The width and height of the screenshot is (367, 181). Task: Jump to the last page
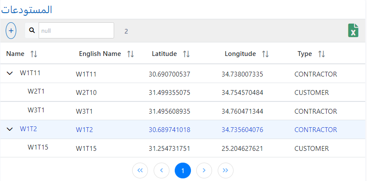point(226,171)
